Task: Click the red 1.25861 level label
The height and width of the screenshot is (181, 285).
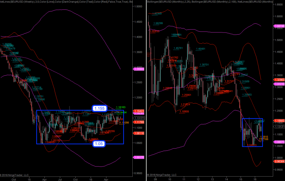Action: click(187, 95)
